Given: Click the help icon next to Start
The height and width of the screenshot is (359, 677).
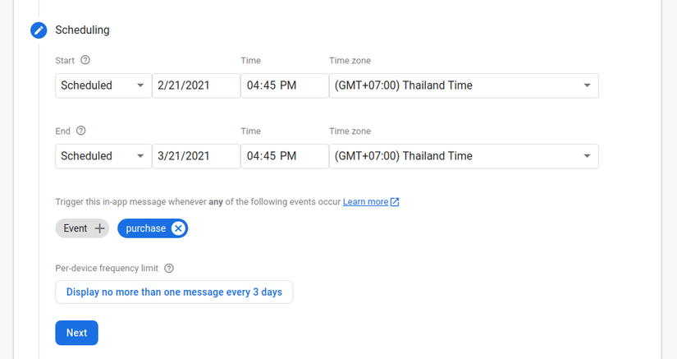Looking at the screenshot, I should click(85, 60).
